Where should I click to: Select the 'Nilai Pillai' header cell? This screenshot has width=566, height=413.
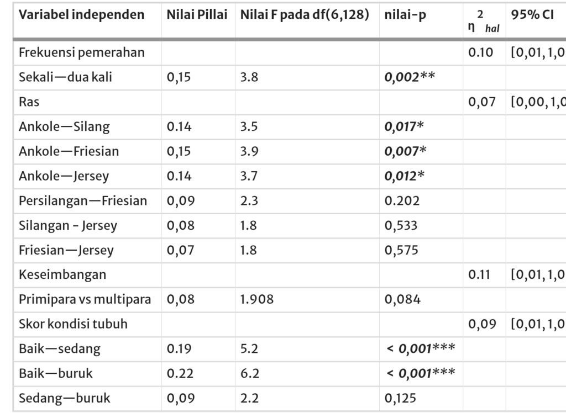click(x=197, y=15)
